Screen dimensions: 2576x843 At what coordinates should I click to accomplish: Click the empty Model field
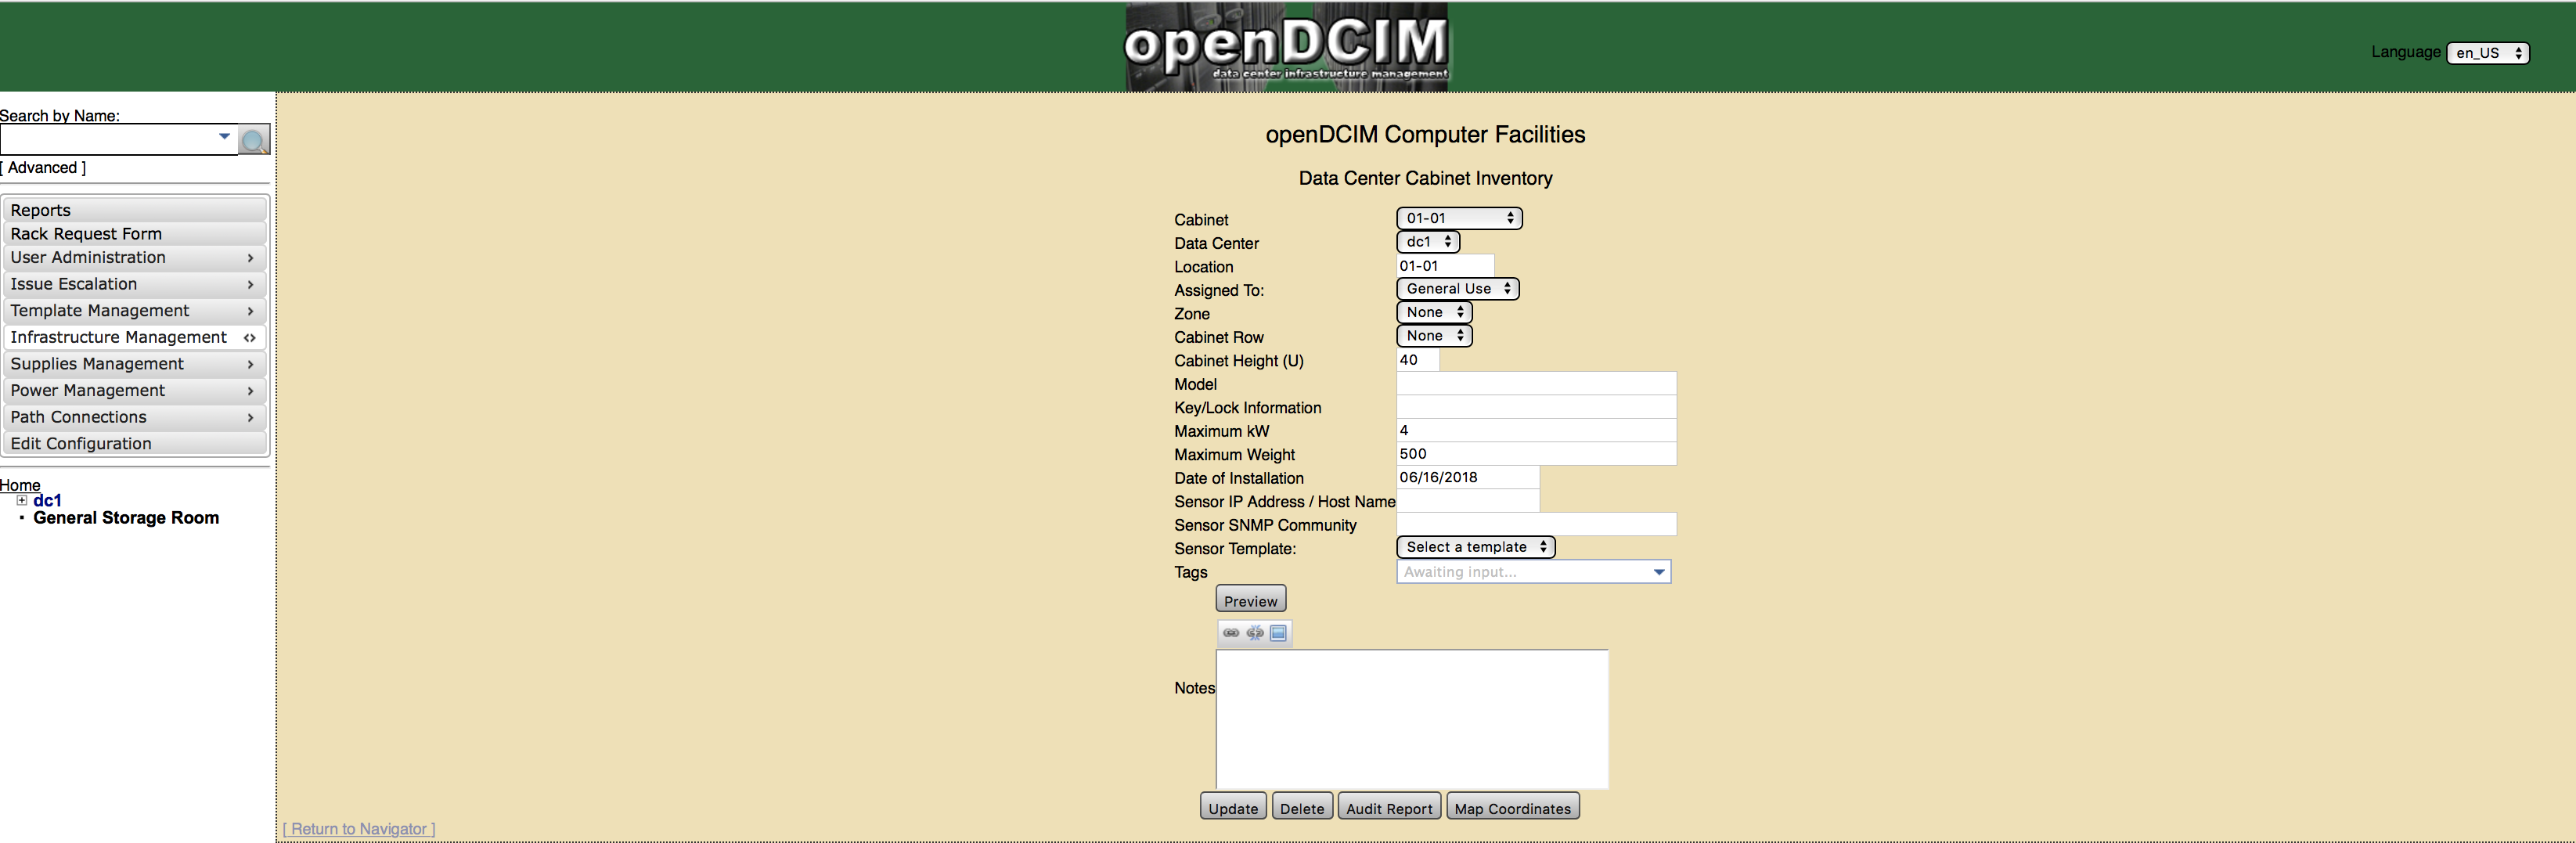1536,384
